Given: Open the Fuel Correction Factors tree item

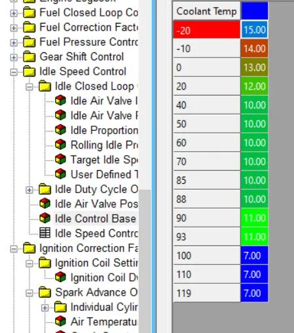Looking at the screenshot, I should click(x=89, y=27).
